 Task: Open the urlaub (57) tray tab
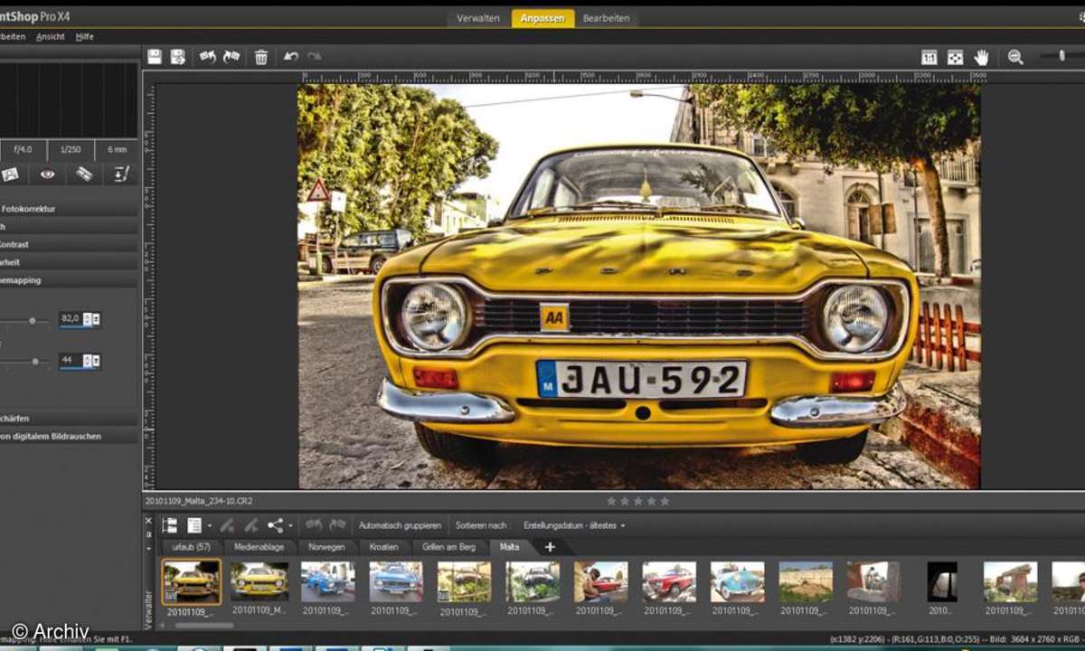pos(191,547)
